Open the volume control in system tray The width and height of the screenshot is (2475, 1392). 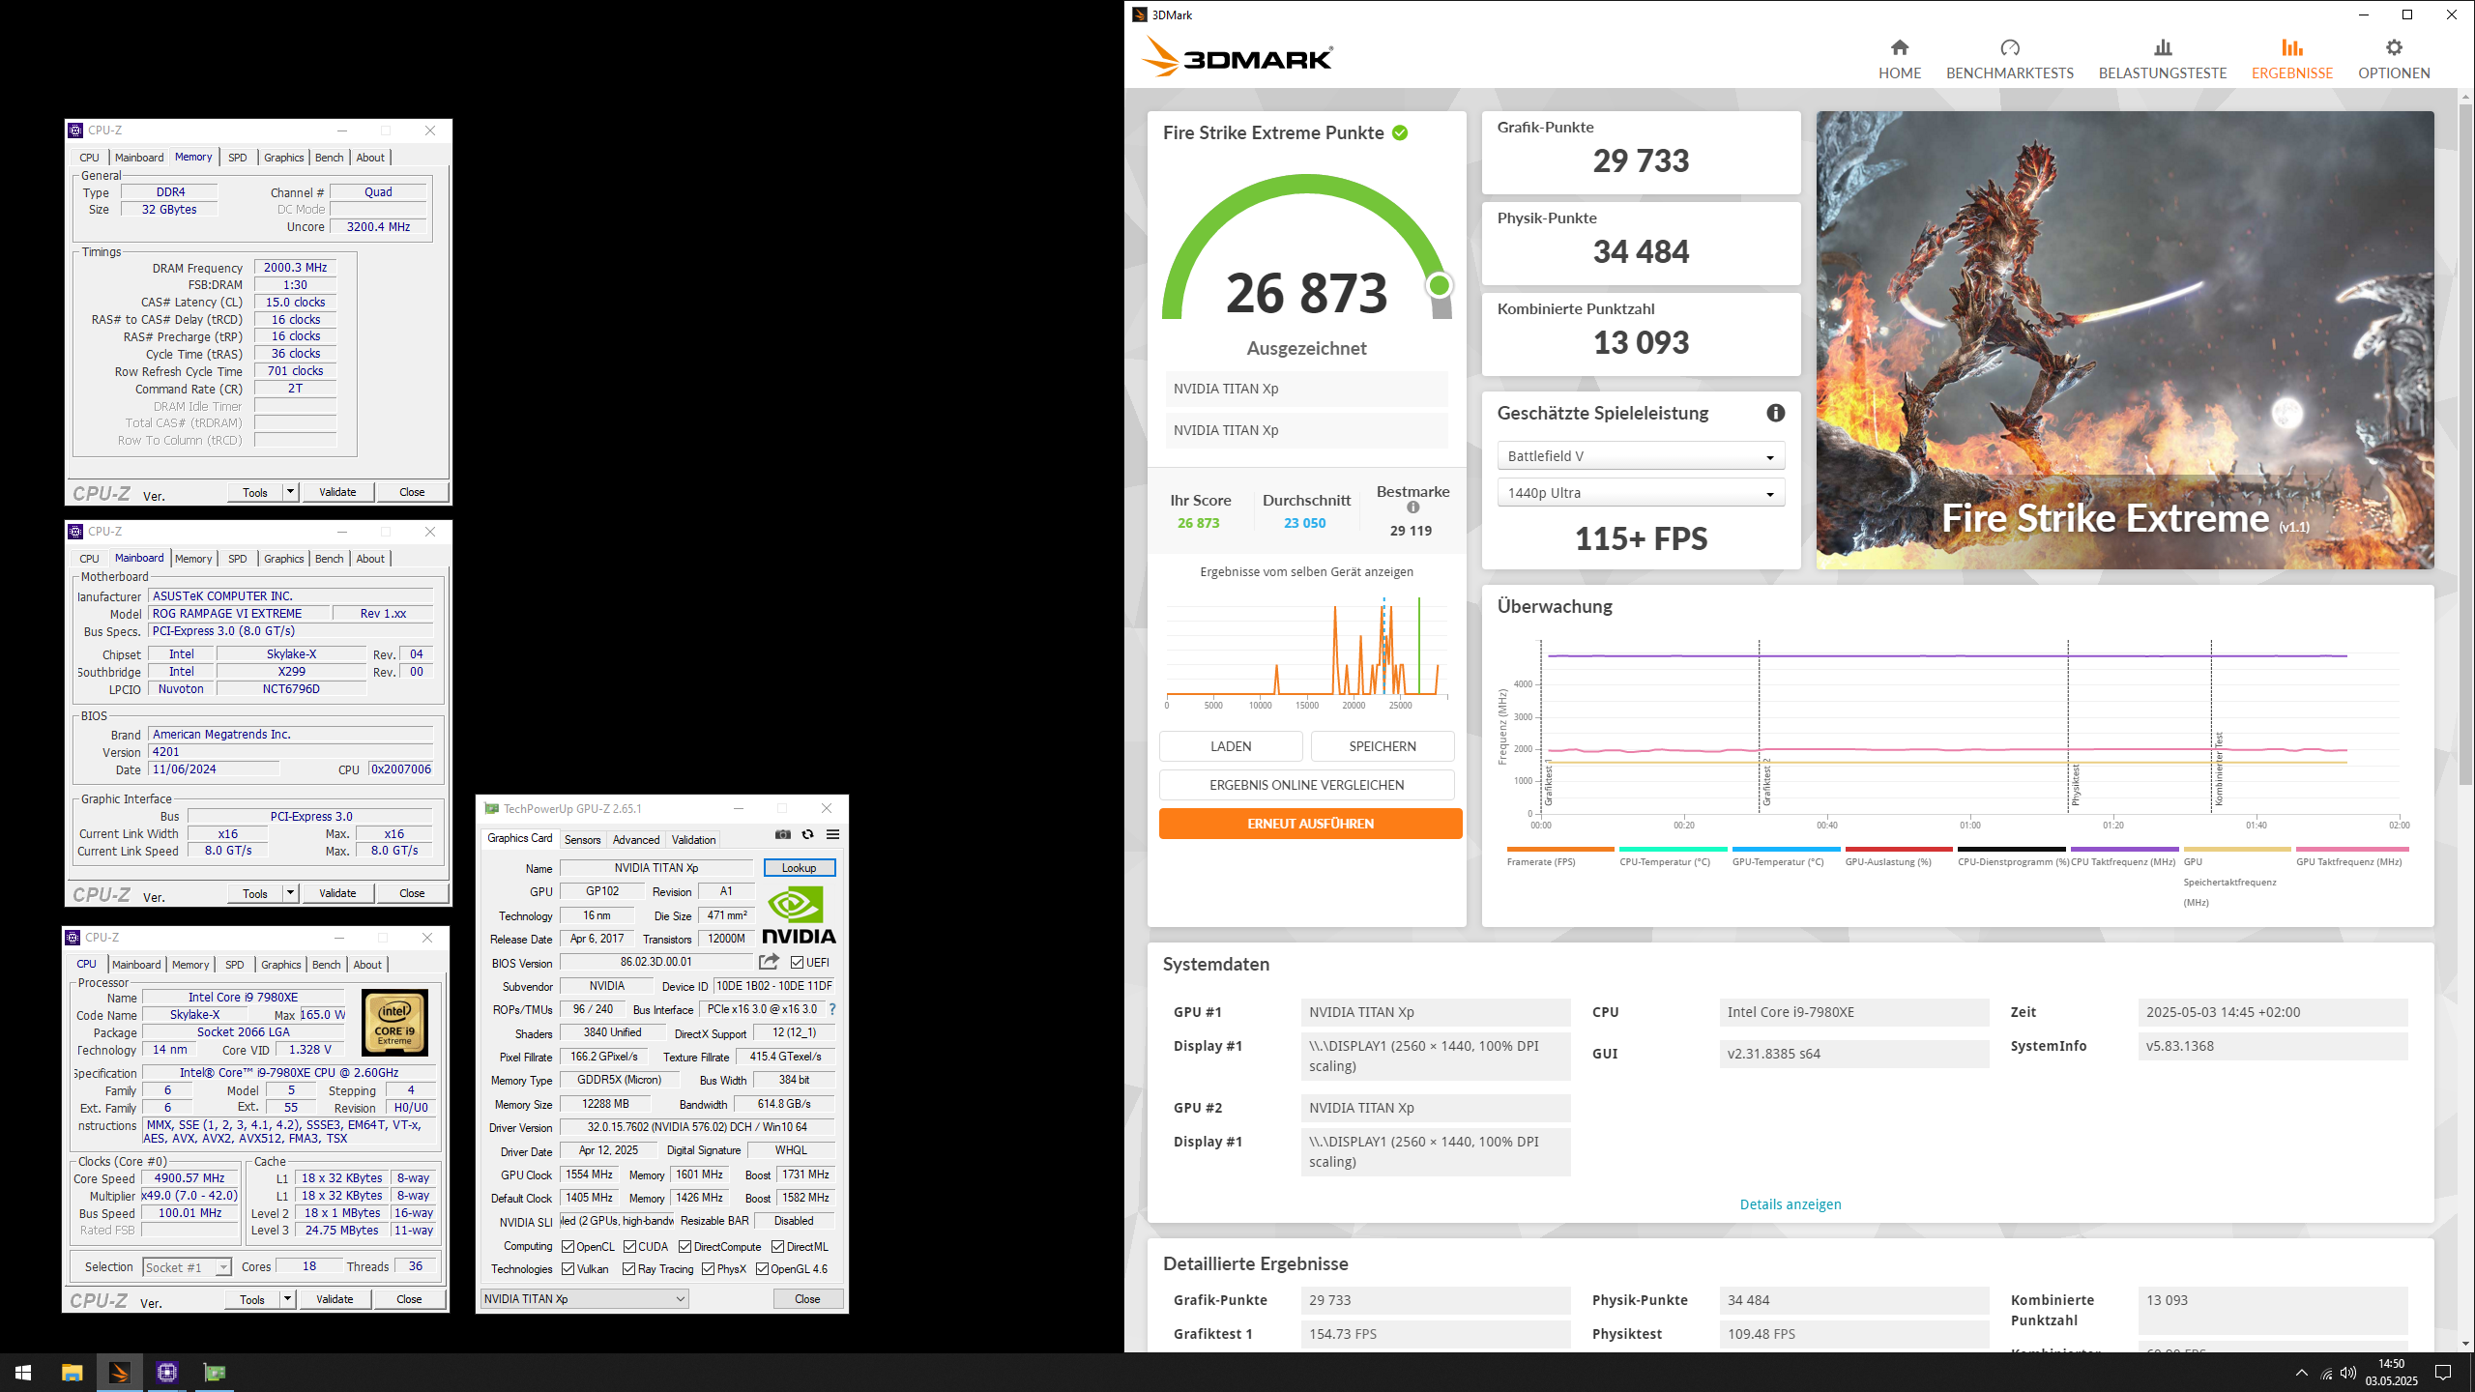(x=2348, y=1373)
